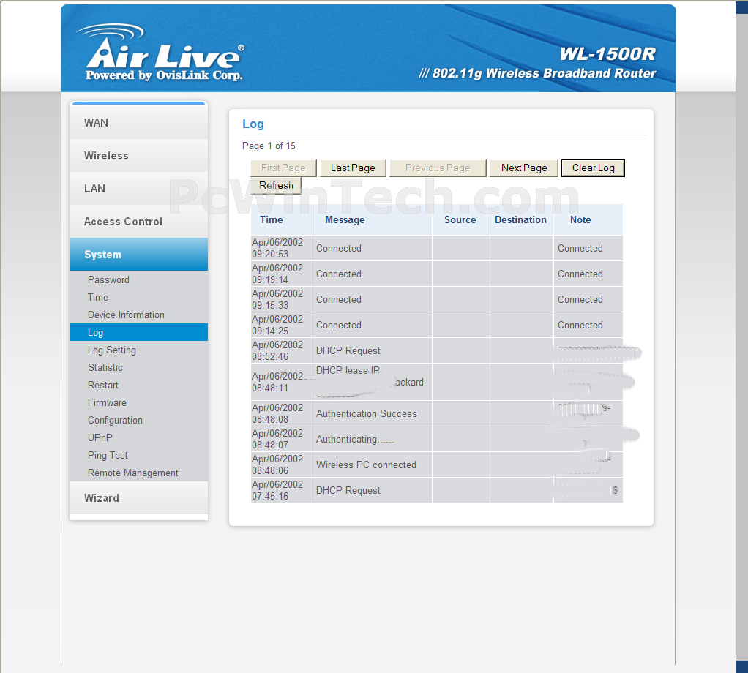Clear the log entries with Clear Log
The width and height of the screenshot is (748, 673).
(x=593, y=168)
